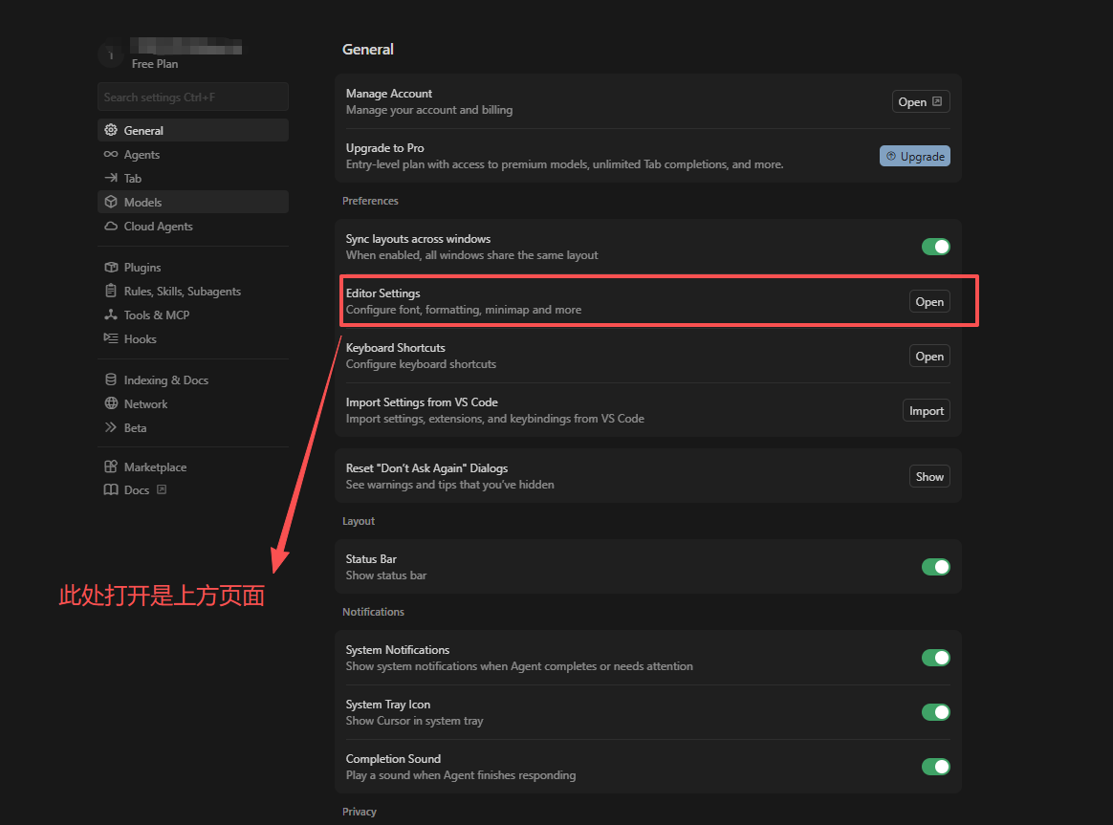Open Cloud Agents settings
The width and height of the screenshot is (1113, 825).
(x=193, y=227)
